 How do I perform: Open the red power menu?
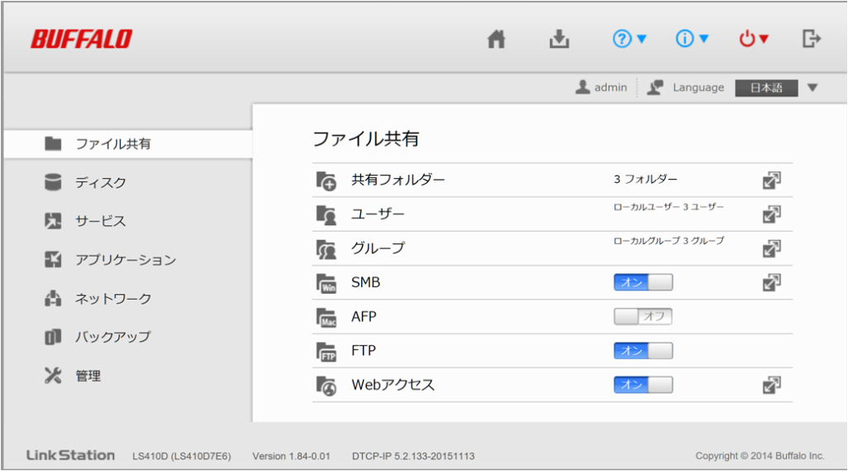click(754, 39)
